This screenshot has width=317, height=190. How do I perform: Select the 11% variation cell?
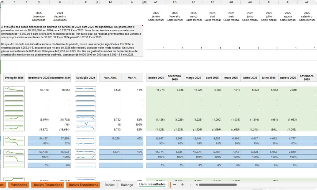click(x=132, y=90)
